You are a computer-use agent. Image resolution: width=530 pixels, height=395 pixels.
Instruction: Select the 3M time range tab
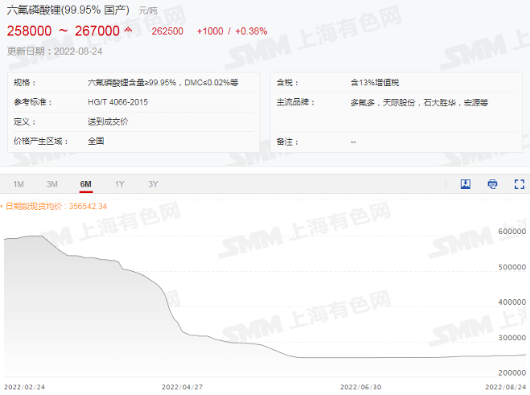click(52, 184)
